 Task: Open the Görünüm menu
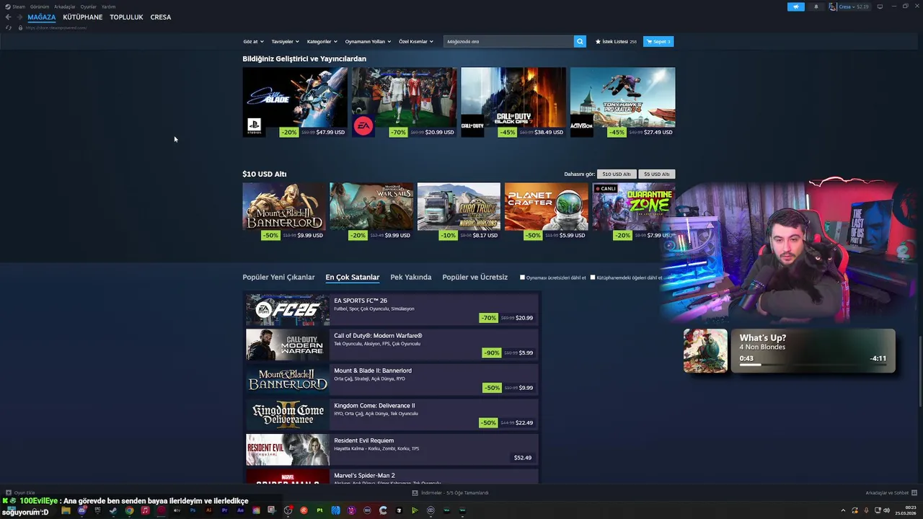(x=40, y=6)
